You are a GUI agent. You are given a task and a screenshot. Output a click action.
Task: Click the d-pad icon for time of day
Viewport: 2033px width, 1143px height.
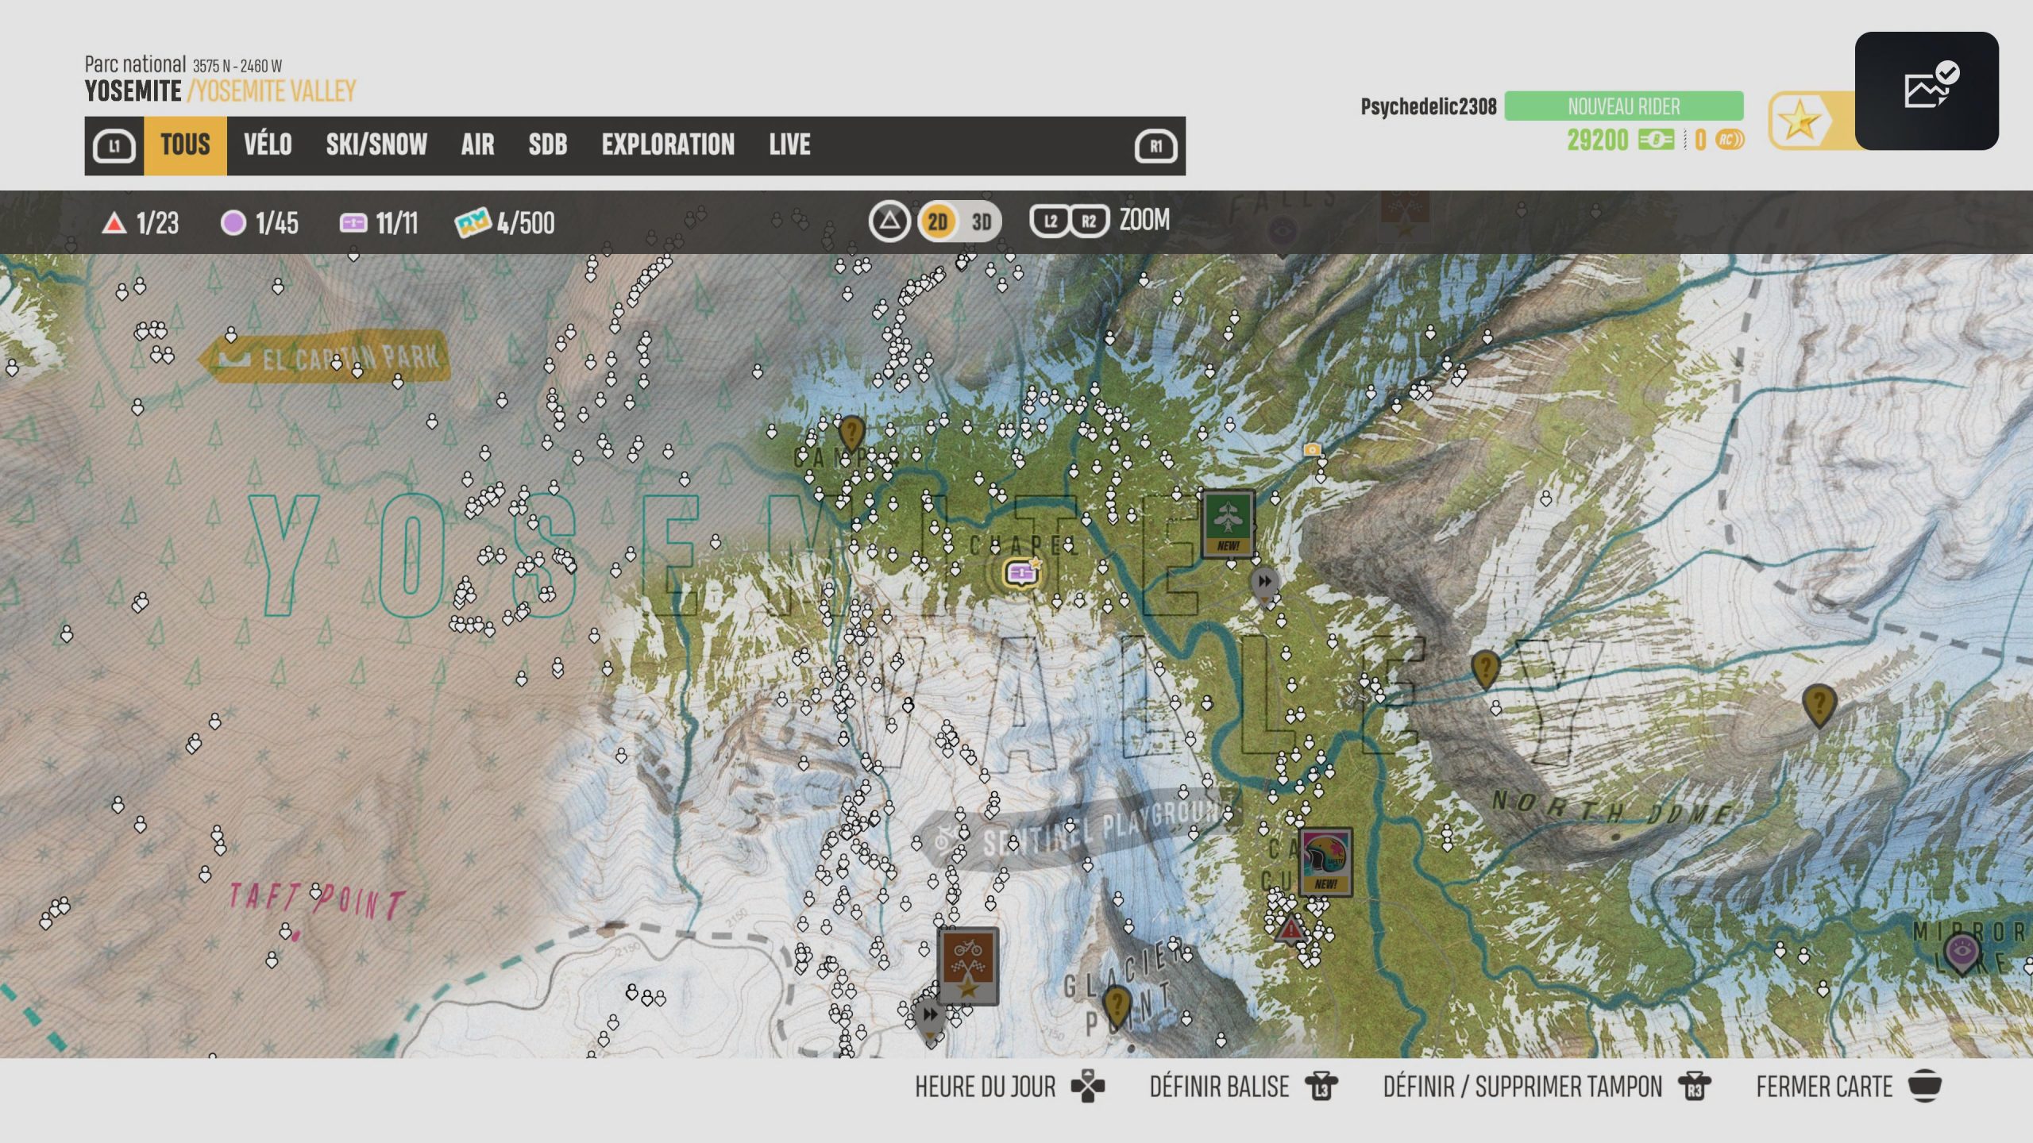[1087, 1087]
